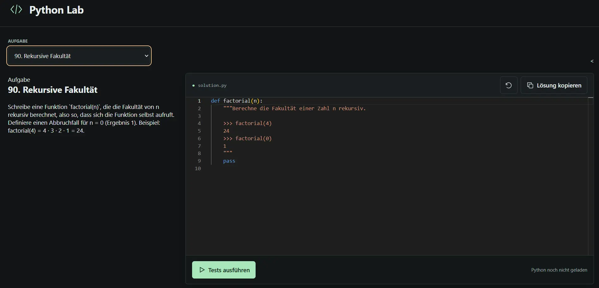599x288 pixels.
Task: Click line number 1 in the gutter
Action: click(x=199, y=101)
